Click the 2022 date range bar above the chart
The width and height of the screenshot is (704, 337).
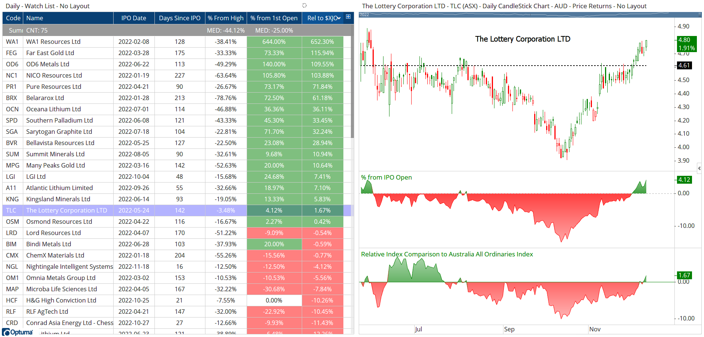click(530, 15)
